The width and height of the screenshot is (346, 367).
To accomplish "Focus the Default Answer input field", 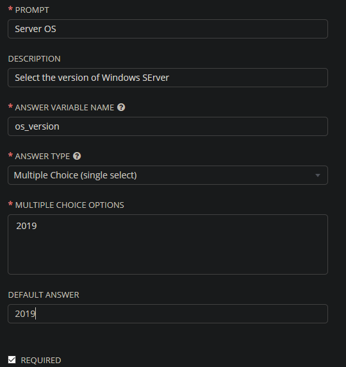I will (x=168, y=314).
